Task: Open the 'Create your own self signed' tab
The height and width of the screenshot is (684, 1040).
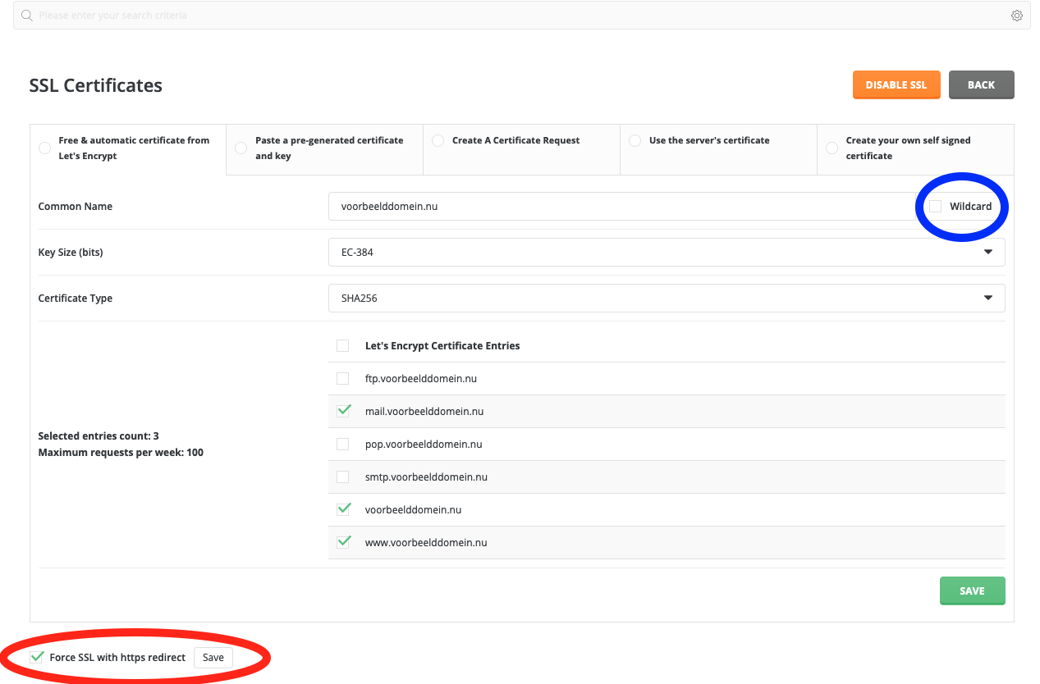Action: tap(915, 149)
